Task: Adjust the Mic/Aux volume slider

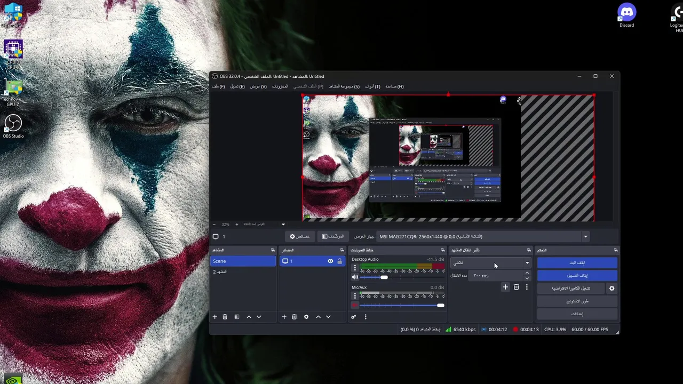Action: (402, 306)
